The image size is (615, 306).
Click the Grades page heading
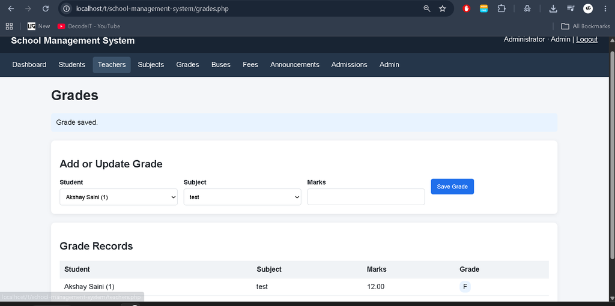tap(74, 95)
